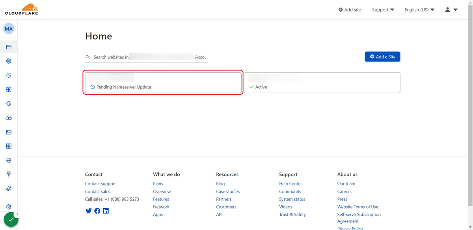Viewport: 473px width, 230px height.
Task: Click Add site in top navigation
Action: 350,10
